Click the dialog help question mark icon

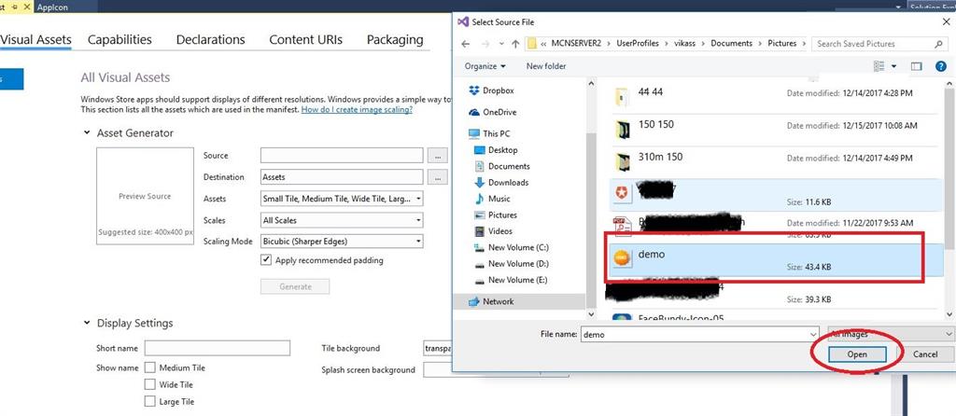[939, 66]
